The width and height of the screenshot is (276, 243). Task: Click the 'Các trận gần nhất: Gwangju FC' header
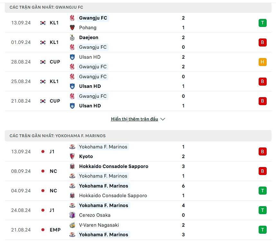click(46, 7)
